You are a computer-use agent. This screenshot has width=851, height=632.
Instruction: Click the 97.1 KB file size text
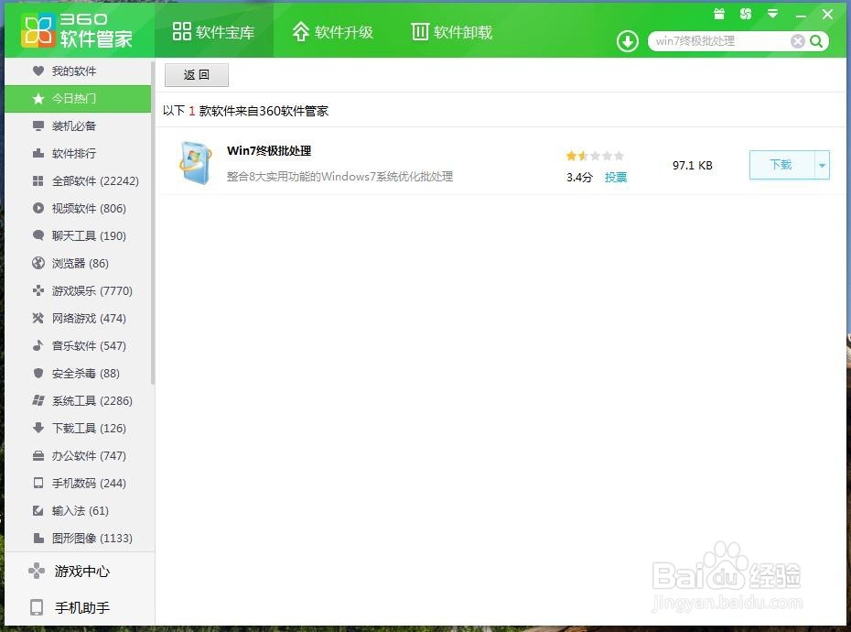pyautogui.click(x=693, y=165)
